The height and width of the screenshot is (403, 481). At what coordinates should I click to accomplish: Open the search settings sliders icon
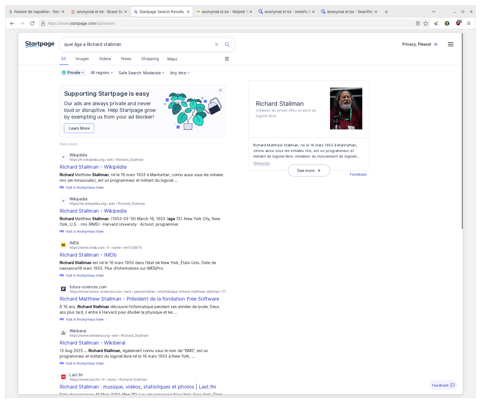227,59
